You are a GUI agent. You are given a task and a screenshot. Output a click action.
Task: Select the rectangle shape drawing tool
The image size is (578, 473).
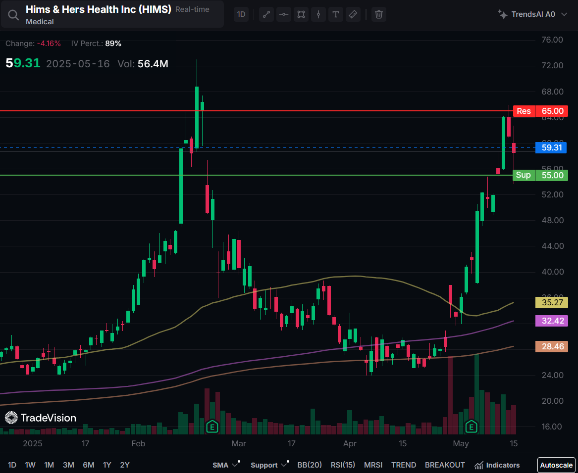301,14
